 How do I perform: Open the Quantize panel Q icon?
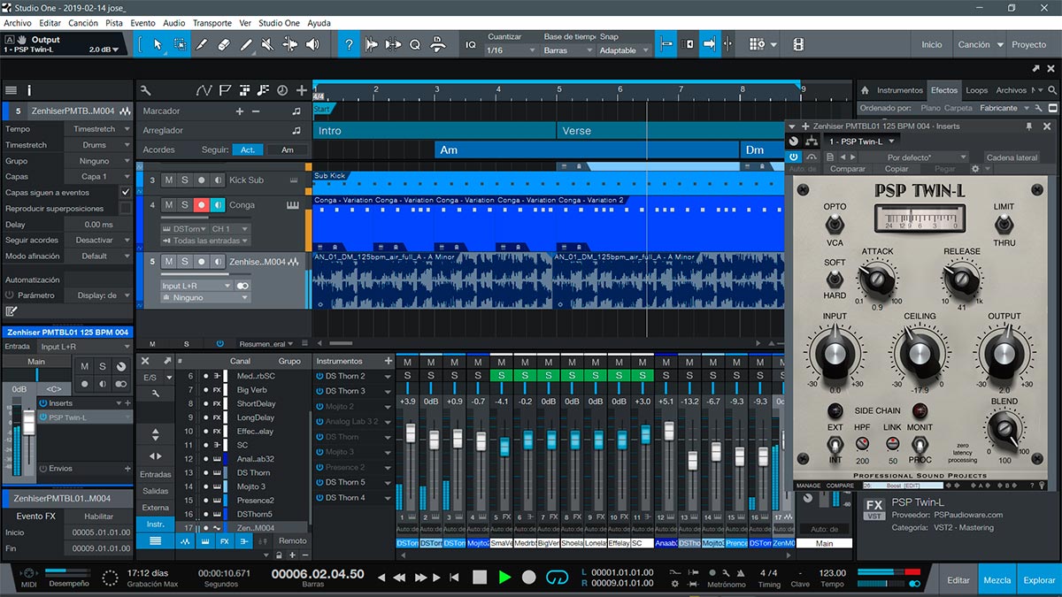point(416,44)
